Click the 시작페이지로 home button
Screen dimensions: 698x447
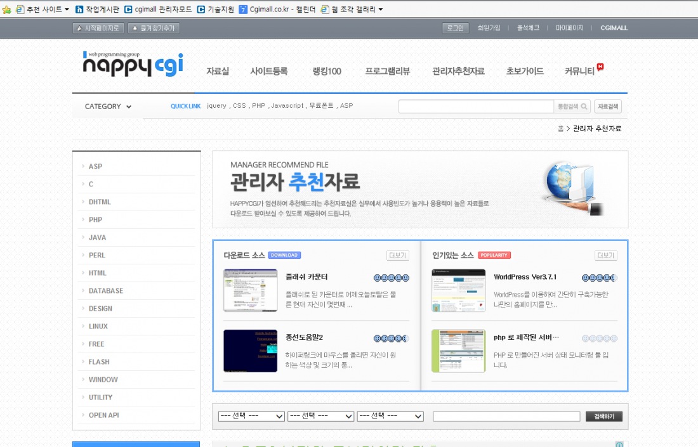98,28
